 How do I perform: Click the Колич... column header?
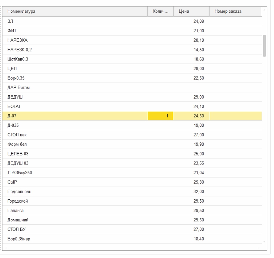point(160,11)
